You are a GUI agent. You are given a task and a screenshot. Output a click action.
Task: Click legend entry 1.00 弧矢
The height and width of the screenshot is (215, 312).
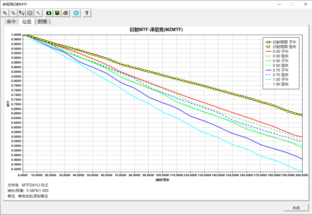click(x=277, y=84)
